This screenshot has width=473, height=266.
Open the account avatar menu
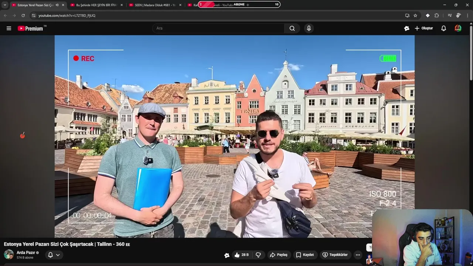click(x=458, y=28)
